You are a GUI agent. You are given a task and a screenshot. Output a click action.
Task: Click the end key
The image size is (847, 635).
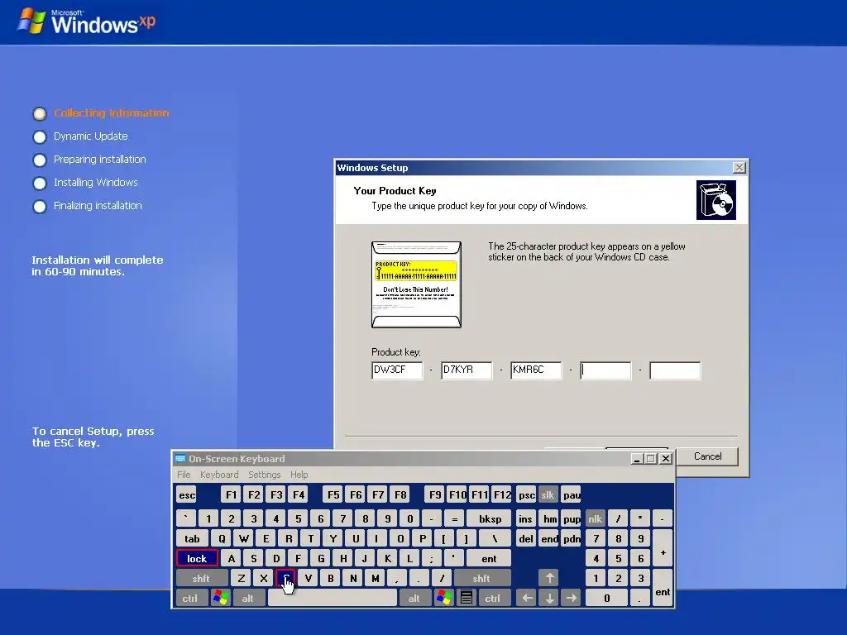pos(549,538)
